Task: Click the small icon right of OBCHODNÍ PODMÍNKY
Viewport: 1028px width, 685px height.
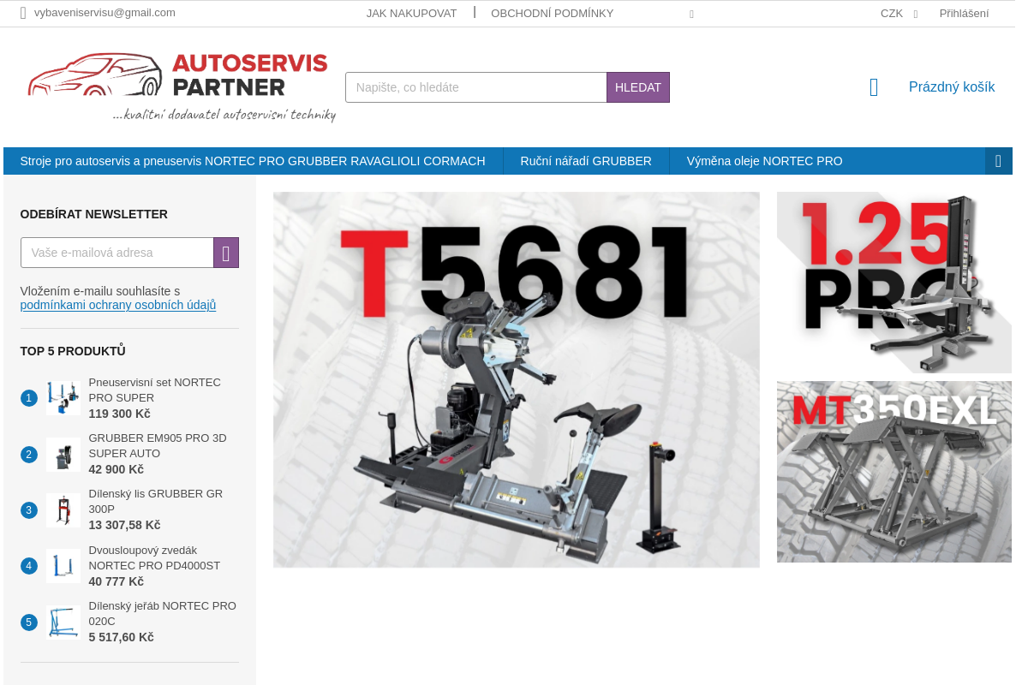Action: pos(691,15)
